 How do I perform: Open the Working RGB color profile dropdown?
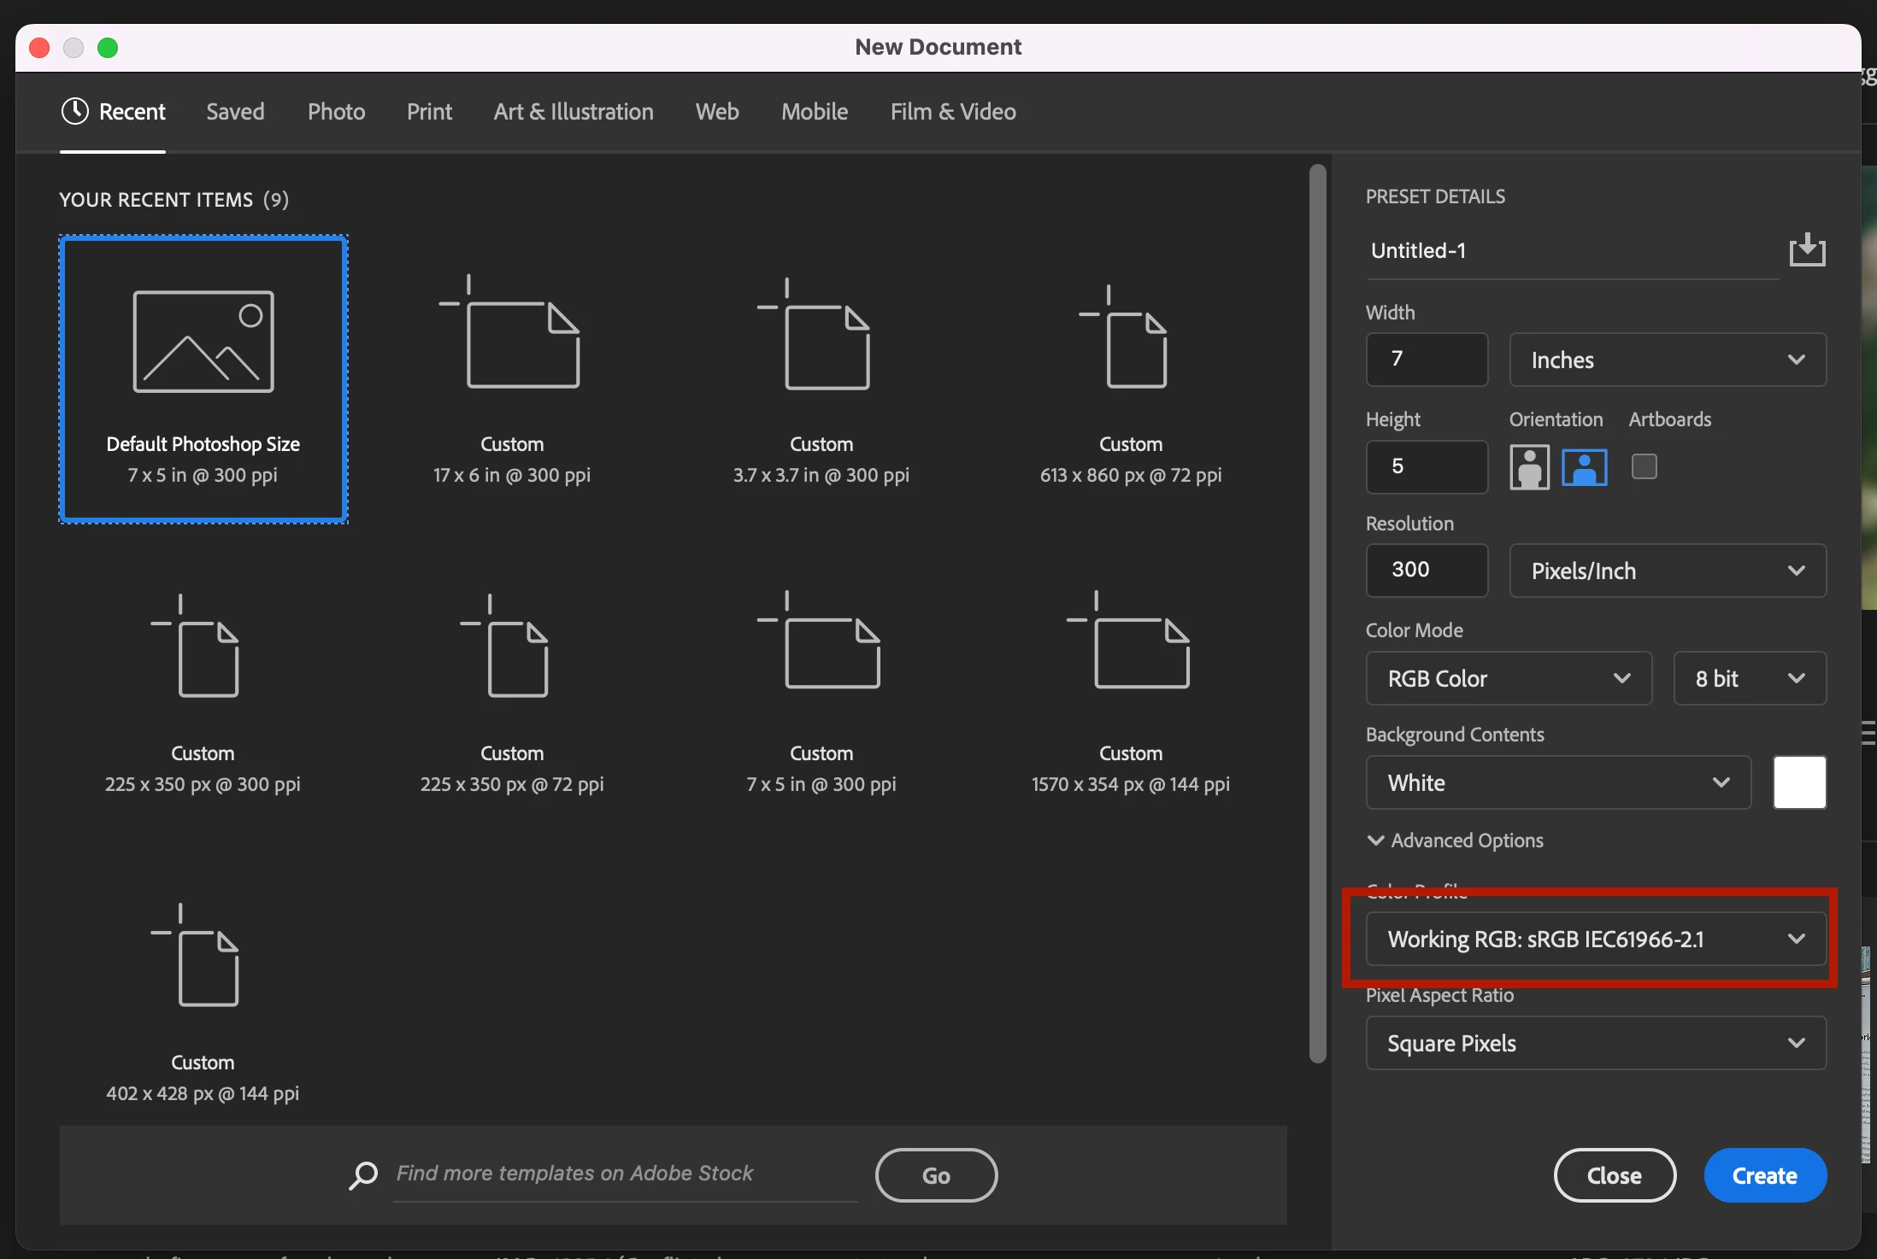(x=1595, y=939)
